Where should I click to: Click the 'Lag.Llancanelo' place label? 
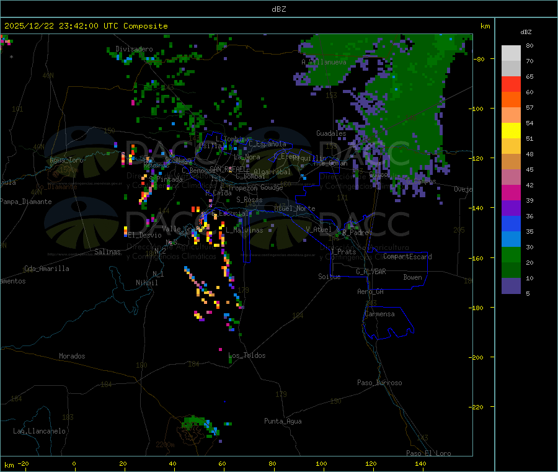40,431
